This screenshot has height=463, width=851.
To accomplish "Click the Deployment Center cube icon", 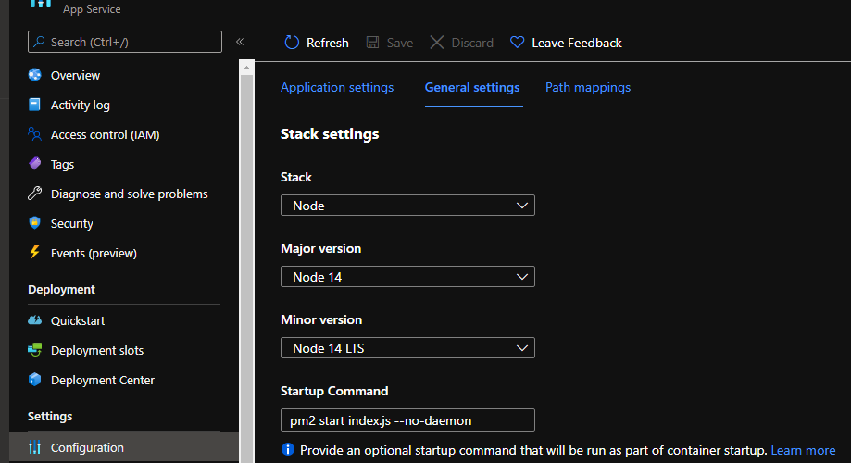I will click(35, 380).
